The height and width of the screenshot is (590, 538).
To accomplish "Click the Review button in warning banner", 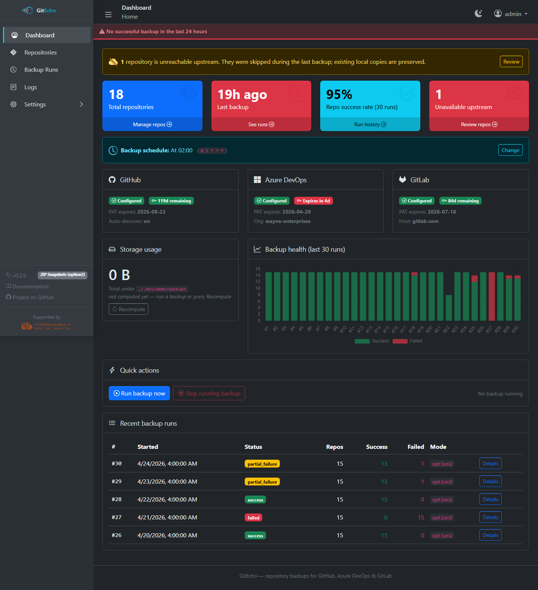I will (x=511, y=62).
